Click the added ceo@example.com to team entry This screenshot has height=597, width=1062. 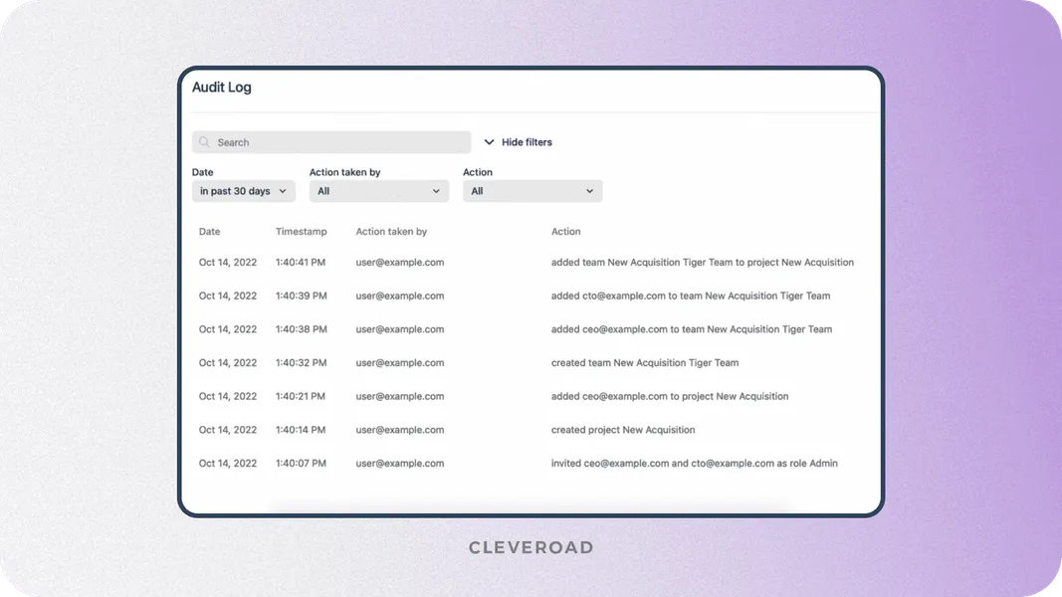tap(691, 329)
